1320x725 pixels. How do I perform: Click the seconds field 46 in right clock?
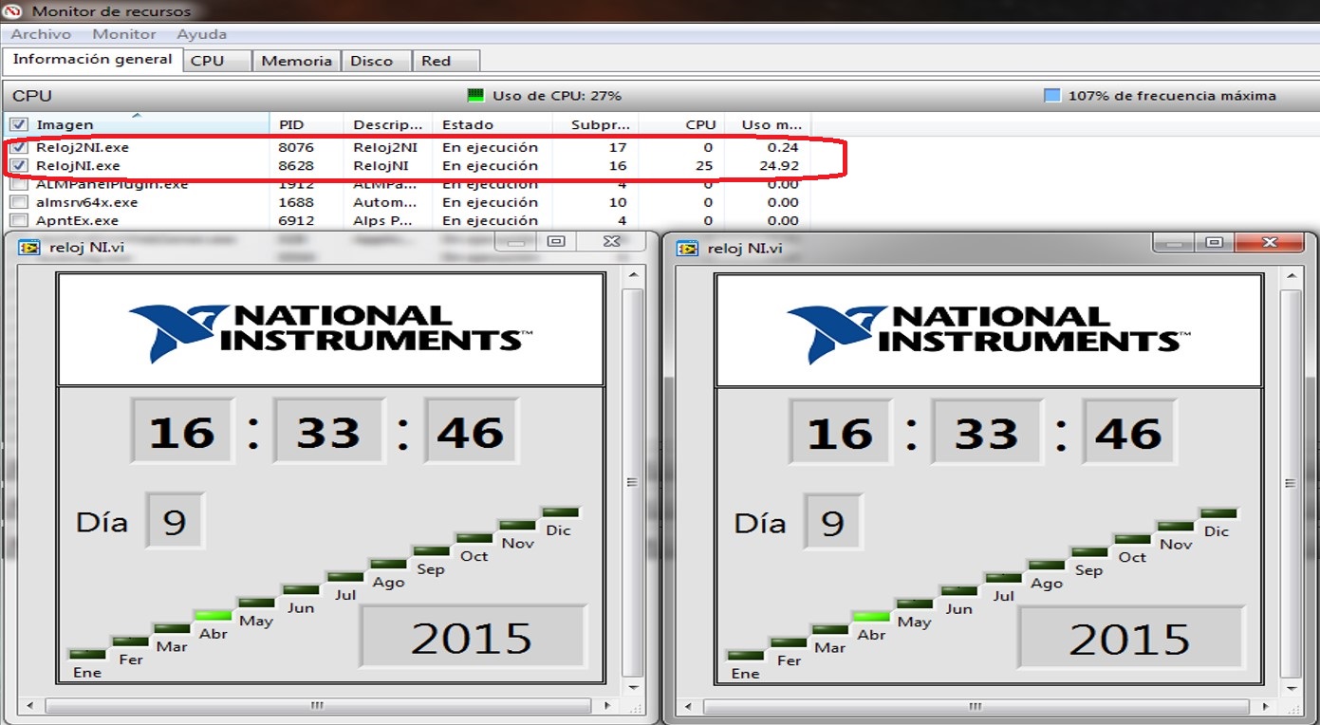(x=1128, y=432)
